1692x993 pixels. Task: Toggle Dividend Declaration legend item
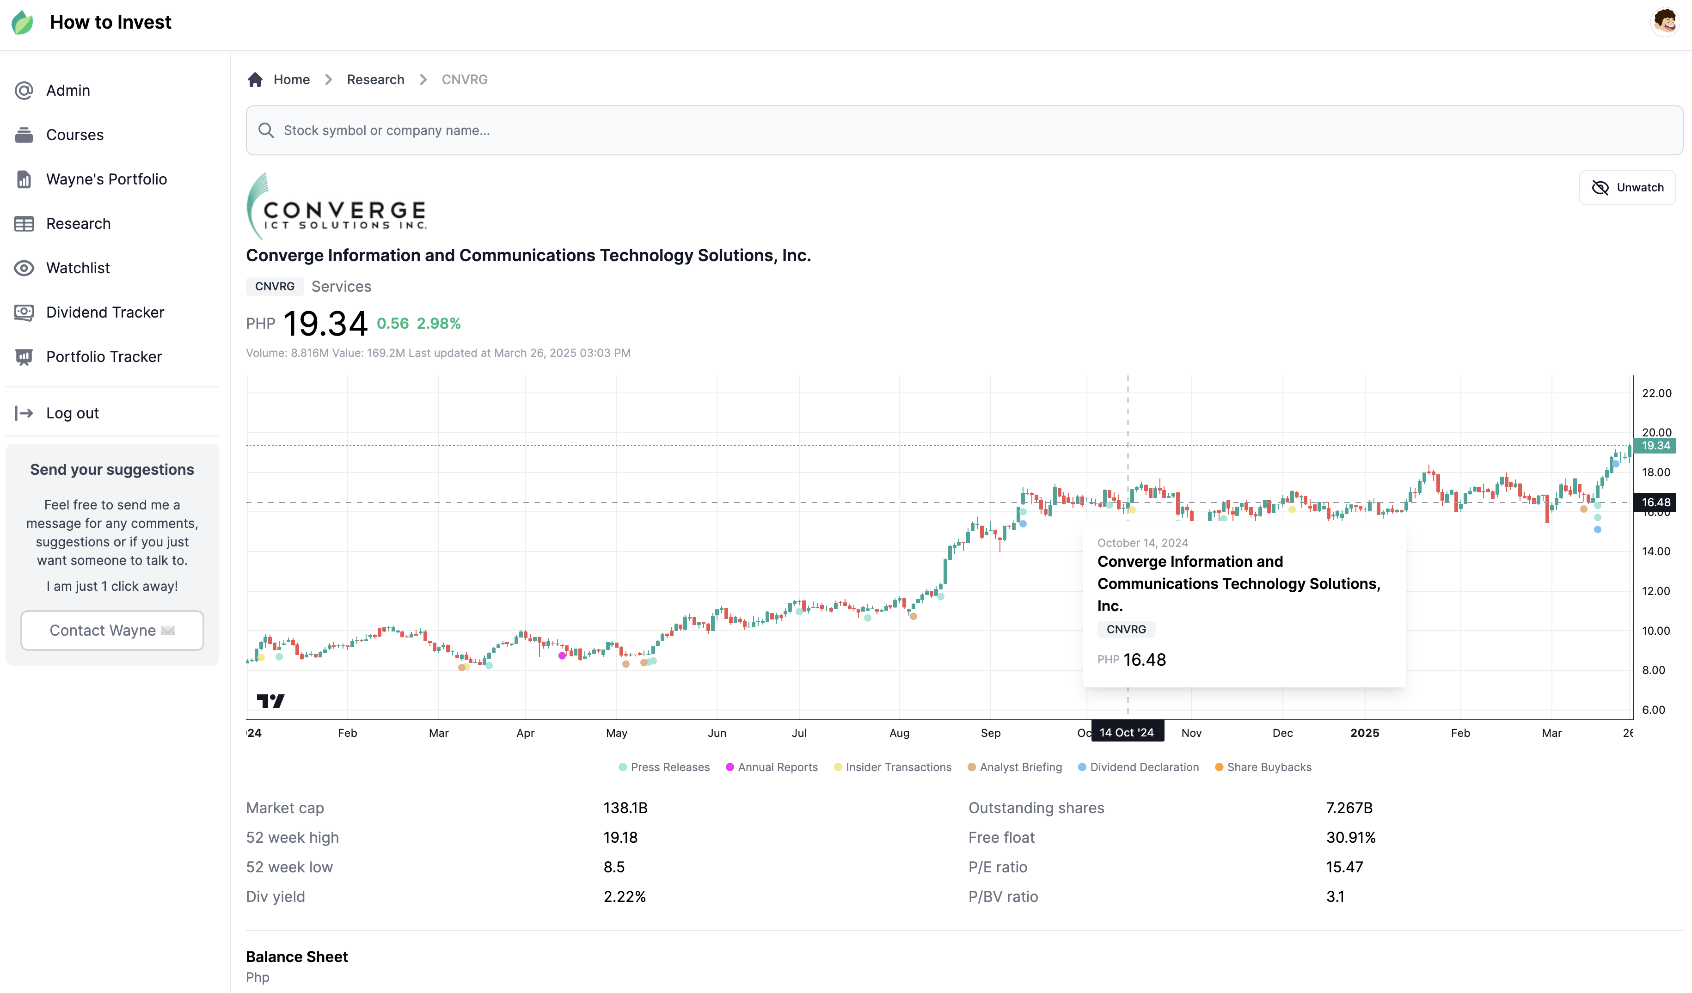pos(1138,767)
